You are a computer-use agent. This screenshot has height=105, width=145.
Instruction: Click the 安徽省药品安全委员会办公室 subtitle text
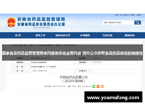(41, 24)
